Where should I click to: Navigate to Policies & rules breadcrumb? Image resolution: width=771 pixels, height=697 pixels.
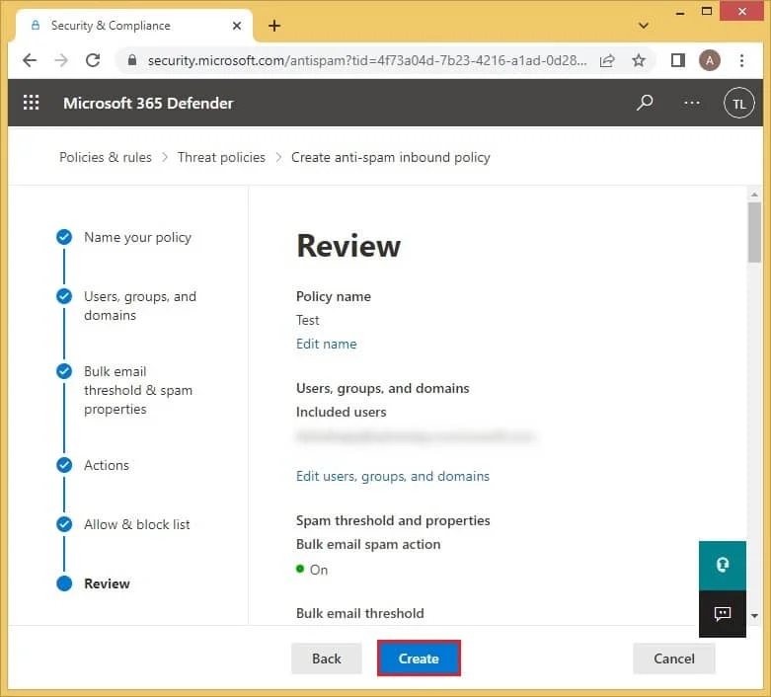[106, 157]
